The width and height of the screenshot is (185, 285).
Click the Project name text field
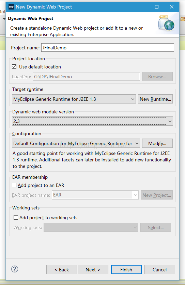pyautogui.click(x=108, y=48)
